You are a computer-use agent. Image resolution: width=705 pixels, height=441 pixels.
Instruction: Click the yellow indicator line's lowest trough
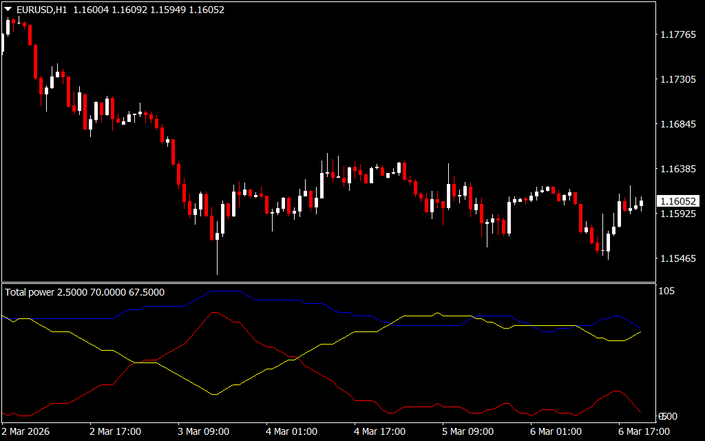click(x=215, y=394)
